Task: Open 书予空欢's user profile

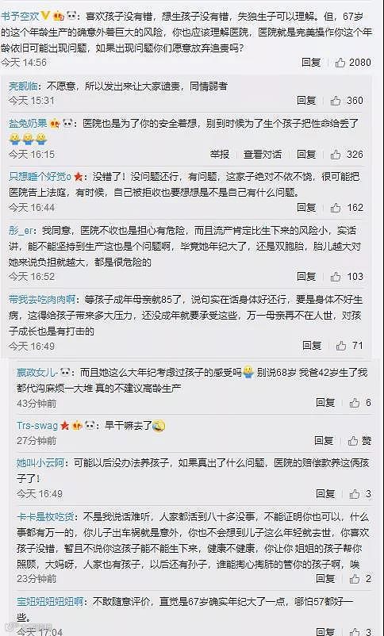Action: click(21, 16)
